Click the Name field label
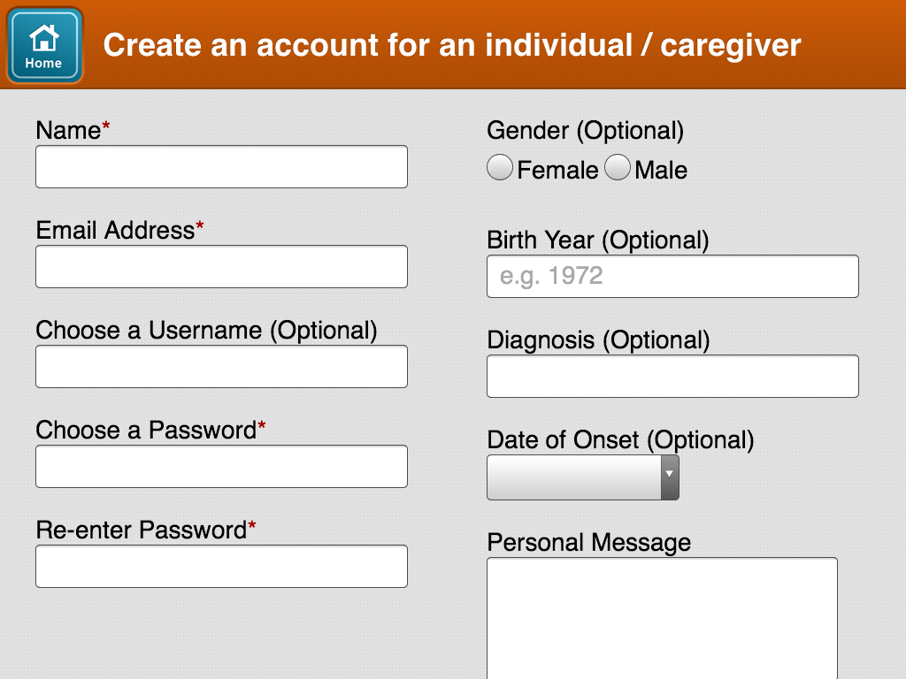Screen dimensions: 906x679 click(x=69, y=131)
